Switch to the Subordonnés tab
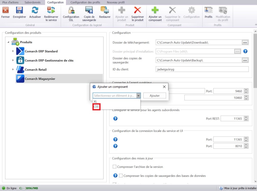Screen dimensions: 257x191 pos(33,3)
